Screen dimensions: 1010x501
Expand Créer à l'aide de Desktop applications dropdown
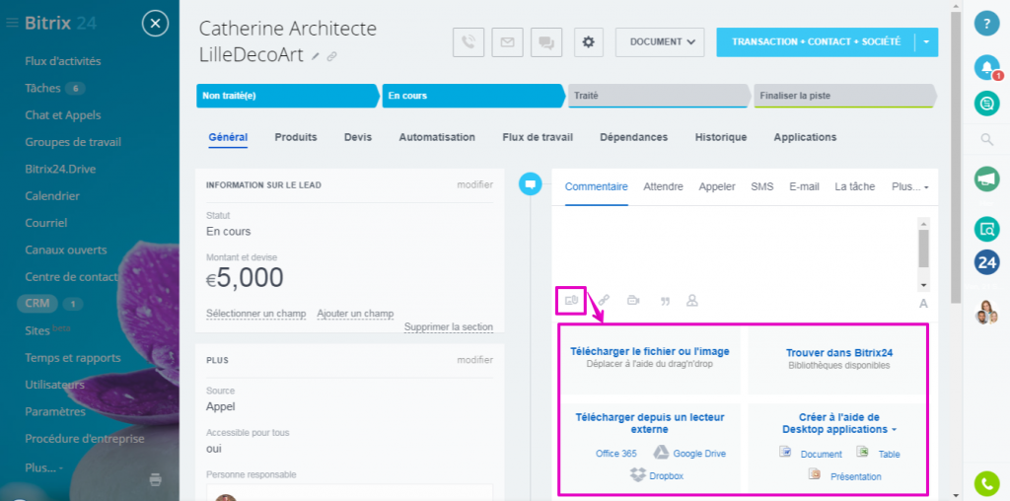coord(894,430)
